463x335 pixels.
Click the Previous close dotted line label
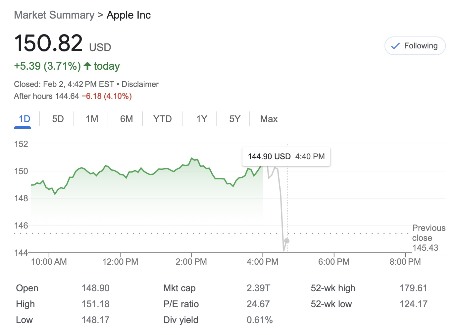click(x=429, y=237)
